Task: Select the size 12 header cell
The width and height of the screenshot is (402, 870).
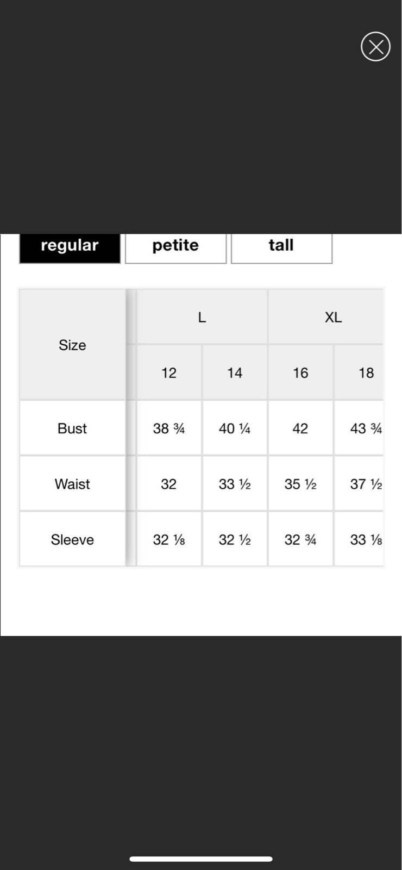Action: pyautogui.click(x=169, y=372)
